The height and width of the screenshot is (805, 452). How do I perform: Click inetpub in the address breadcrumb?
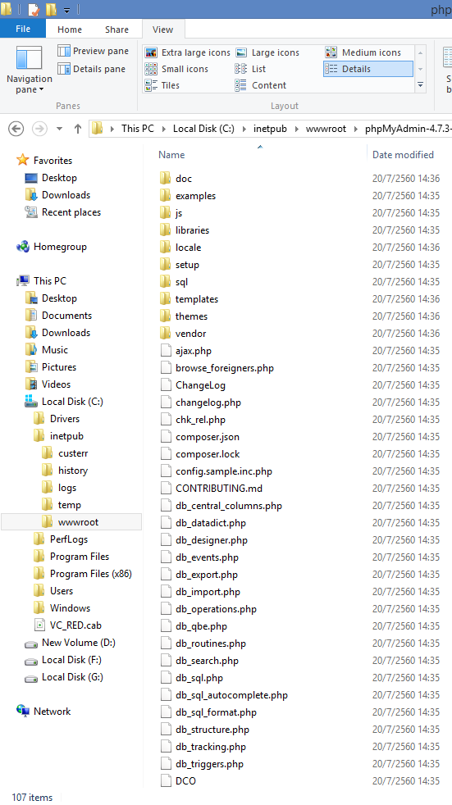pos(270,129)
